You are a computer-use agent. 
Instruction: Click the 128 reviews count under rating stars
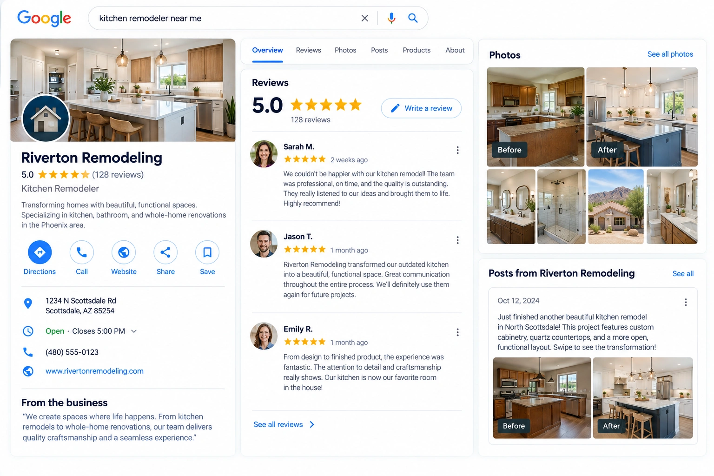coord(311,120)
